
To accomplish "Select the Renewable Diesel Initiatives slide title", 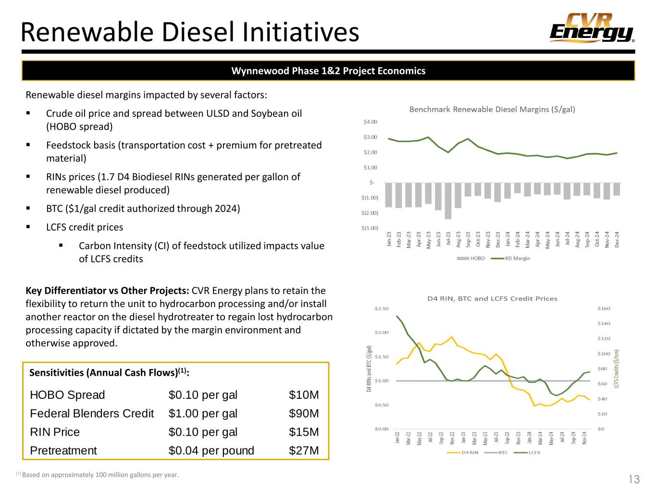I will pyautogui.click(x=190, y=33).
